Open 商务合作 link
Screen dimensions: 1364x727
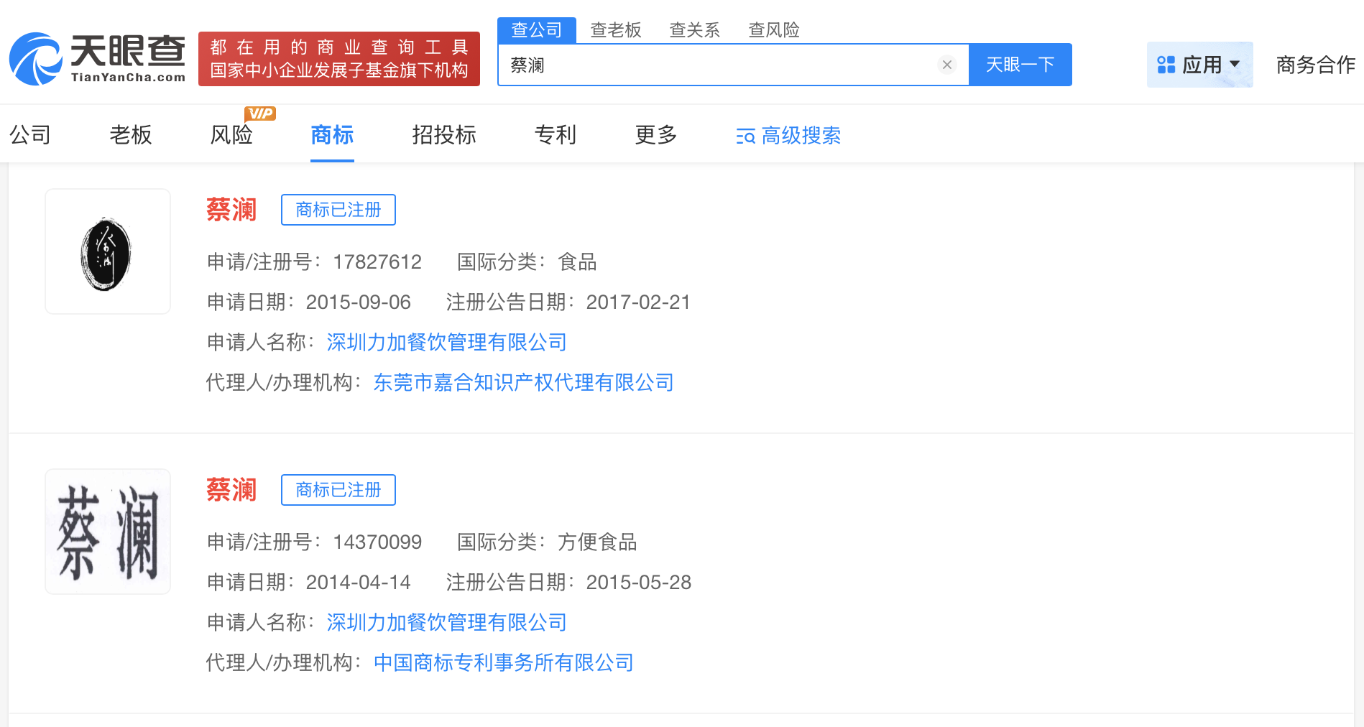[1316, 65]
